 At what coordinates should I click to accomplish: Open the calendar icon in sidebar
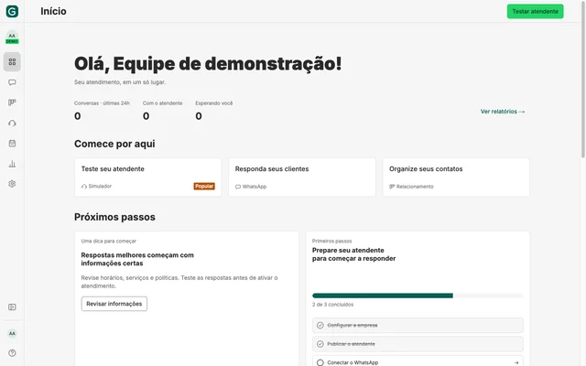12,144
